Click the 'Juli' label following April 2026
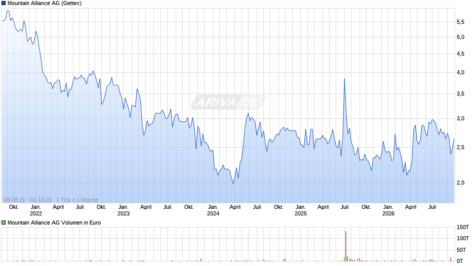Image resolution: width=476 pixels, height=266 pixels. (x=432, y=207)
